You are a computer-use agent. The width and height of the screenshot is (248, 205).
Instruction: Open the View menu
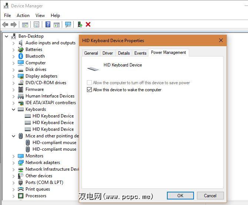[x=40, y=16]
